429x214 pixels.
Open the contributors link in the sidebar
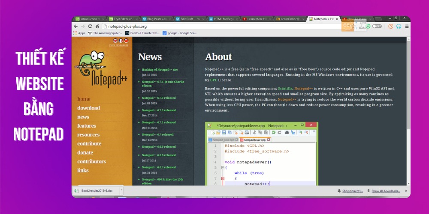click(x=92, y=162)
